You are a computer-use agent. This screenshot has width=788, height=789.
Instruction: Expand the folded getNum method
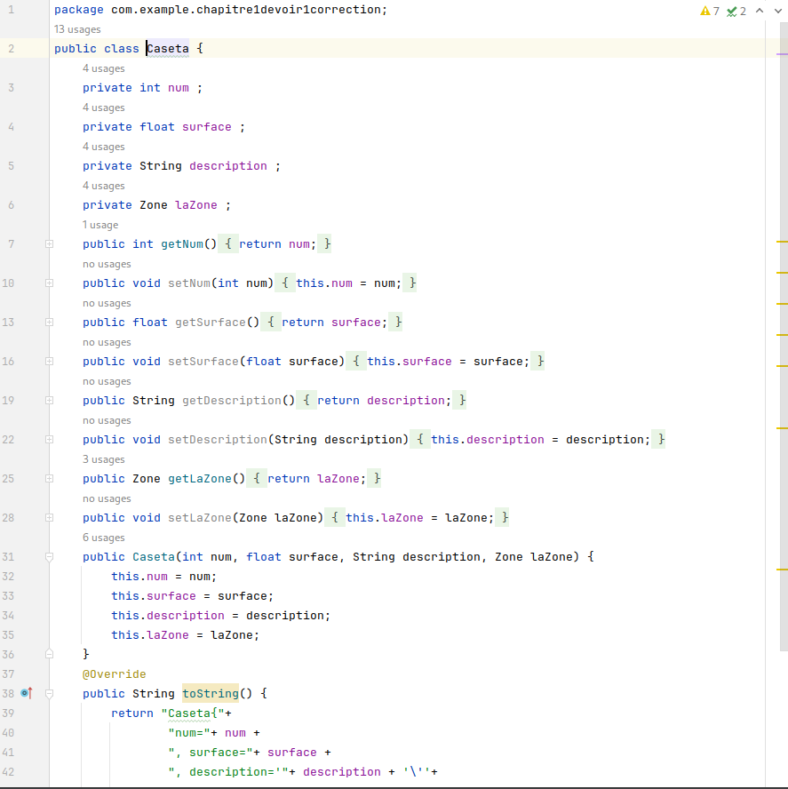(x=50, y=244)
